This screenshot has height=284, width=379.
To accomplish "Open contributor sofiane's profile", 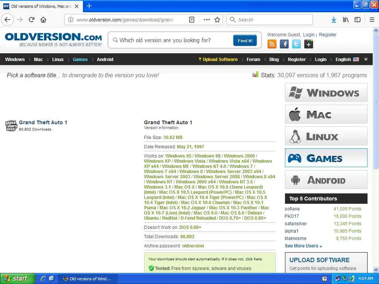I will [292, 209].
